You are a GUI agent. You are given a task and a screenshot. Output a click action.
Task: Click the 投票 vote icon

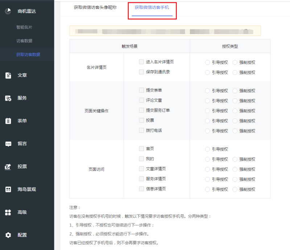(8, 167)
